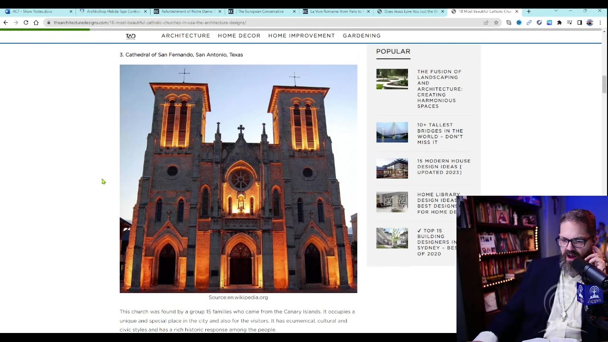Open the Extensions puzzle-piece menu
This screenshot has height=342, width=608.
click(x=559, y=22)
